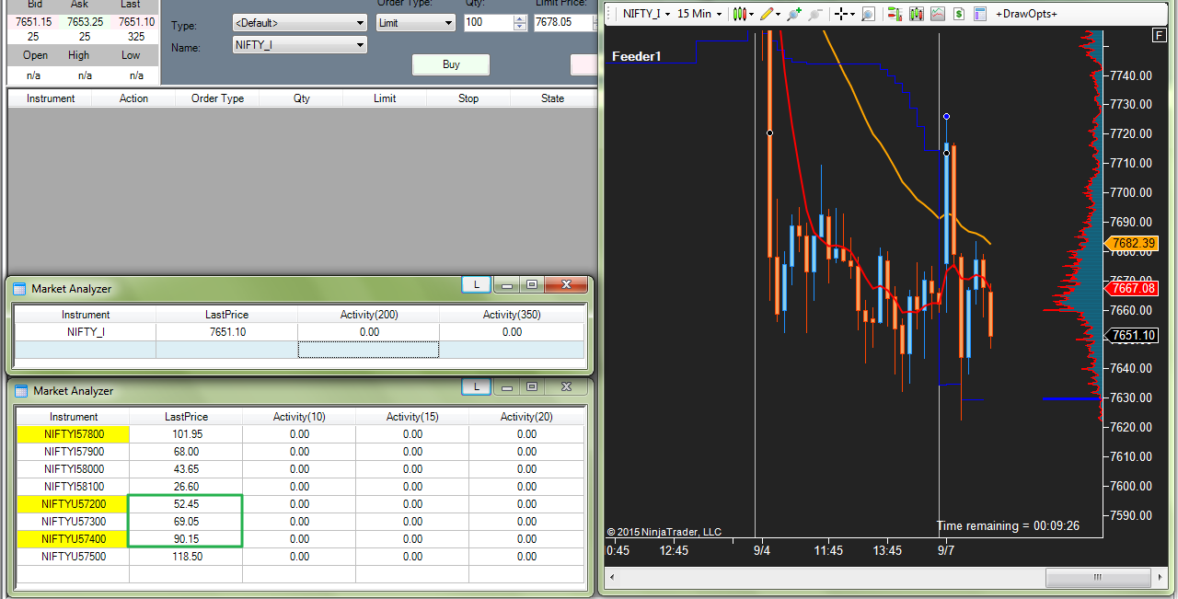1178x599 pixels.
Task: Click the 7651.10 last price marker on axis
Action: [1131, 335]
